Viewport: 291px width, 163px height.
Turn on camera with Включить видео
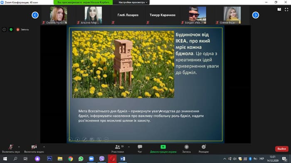point(34,149)
